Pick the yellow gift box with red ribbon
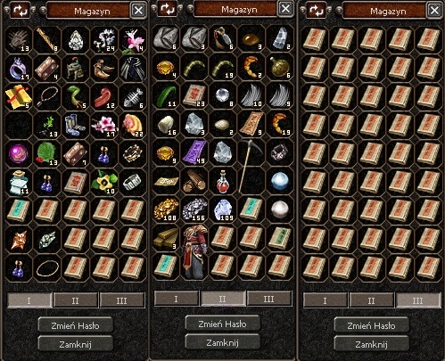The image size is (445, 361). click(19, 96)
